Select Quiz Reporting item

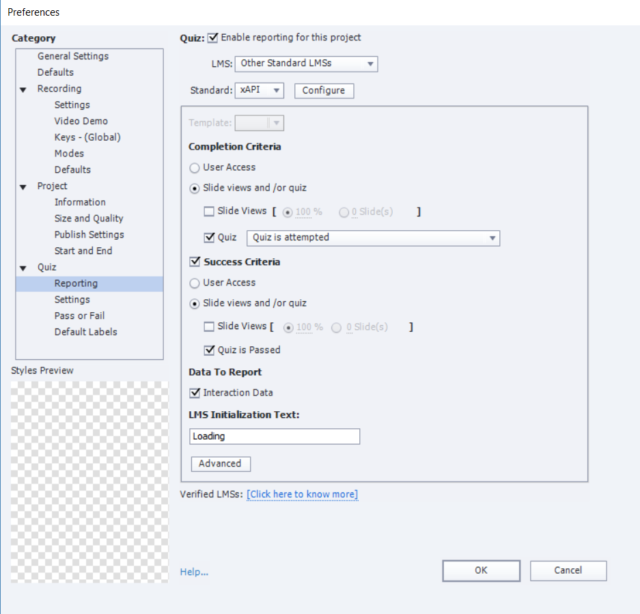tap(89, 283)
